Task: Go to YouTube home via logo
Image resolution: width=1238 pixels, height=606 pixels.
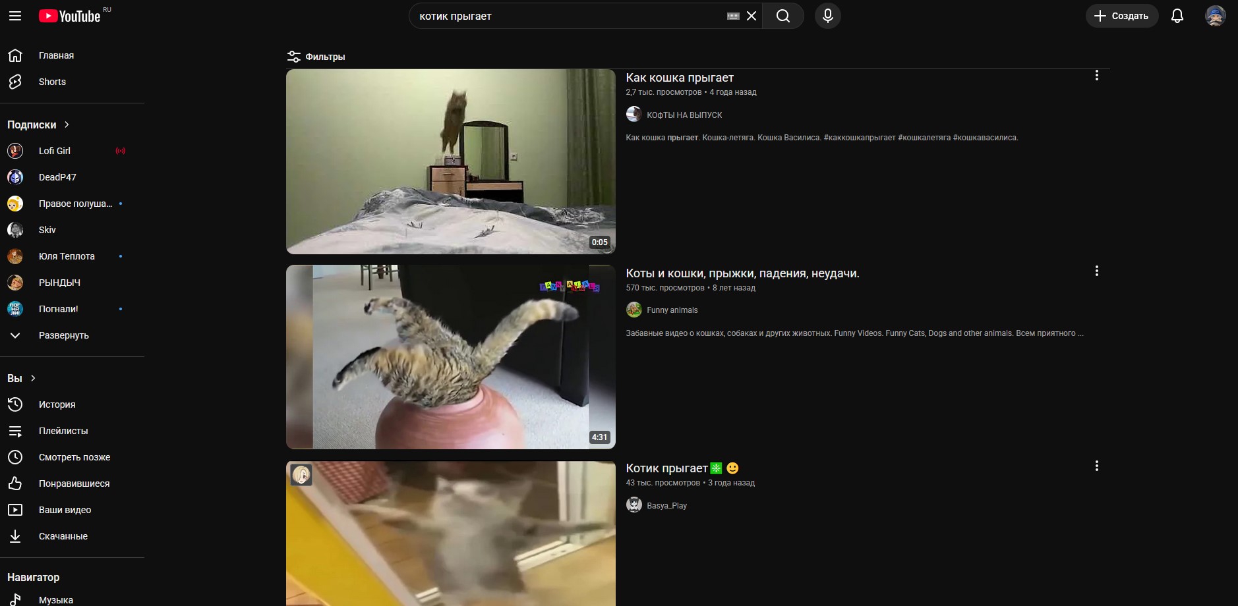Action: [69, 16]
